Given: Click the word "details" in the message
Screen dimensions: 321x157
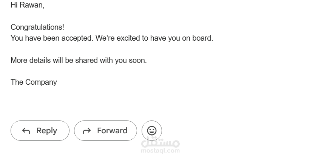Looking at the screenshot, I should tap(40, 60).
